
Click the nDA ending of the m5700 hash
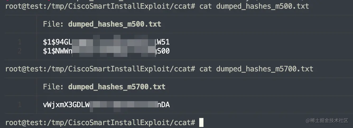tap(164, 105)
